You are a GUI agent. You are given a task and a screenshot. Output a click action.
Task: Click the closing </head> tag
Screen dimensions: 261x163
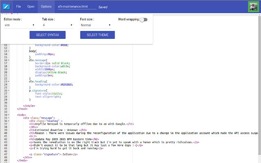tap(22, 109)
